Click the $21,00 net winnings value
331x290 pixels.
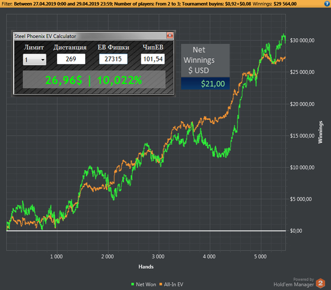pos(205,84)
